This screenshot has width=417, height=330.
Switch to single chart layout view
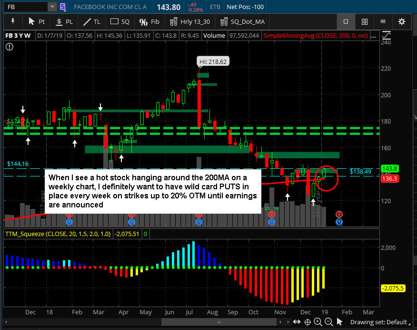click(x=346, y=21)
